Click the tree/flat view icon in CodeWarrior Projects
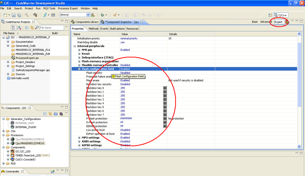 pyautogui.click(x=13, y=28)
